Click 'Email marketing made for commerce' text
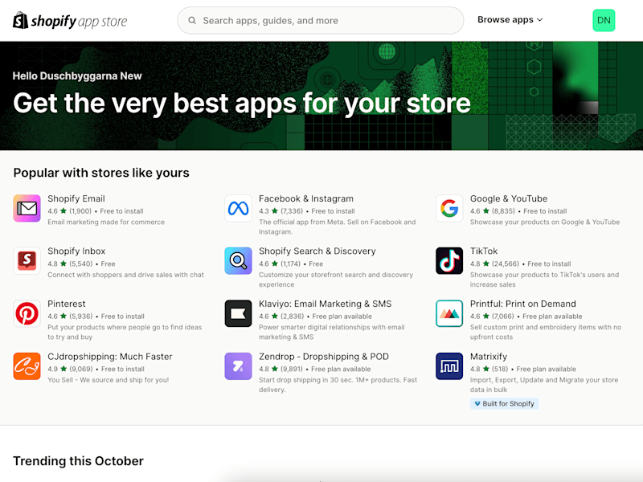 pos(106,223)
